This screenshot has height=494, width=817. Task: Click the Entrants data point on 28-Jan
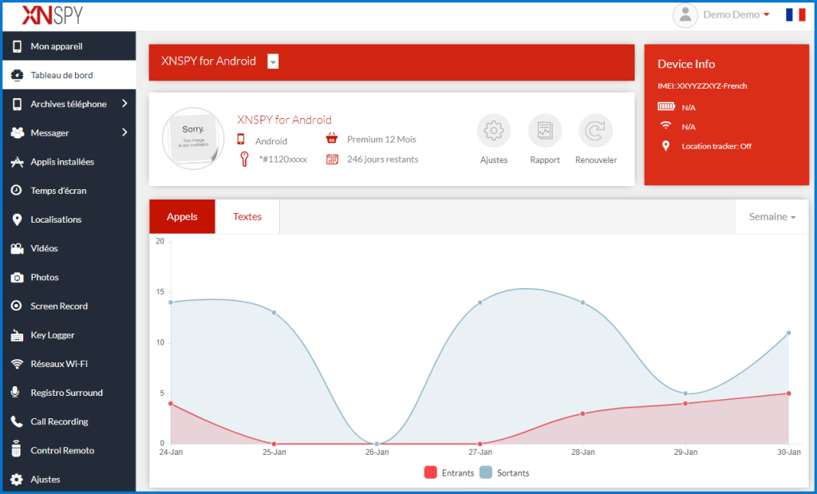click(582, 413)
